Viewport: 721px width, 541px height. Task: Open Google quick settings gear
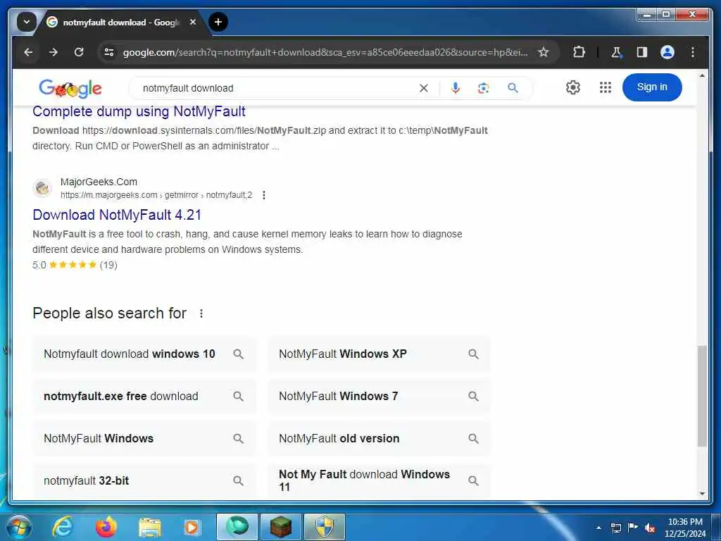click(573, 87)
